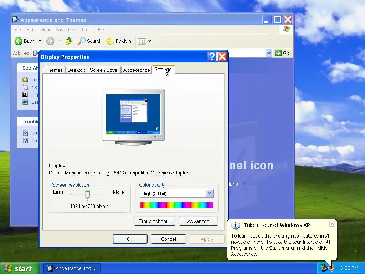Click the Start button

coord(20,268)
